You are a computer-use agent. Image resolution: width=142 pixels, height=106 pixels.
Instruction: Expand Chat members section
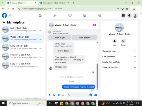click(x=119, y=57)
